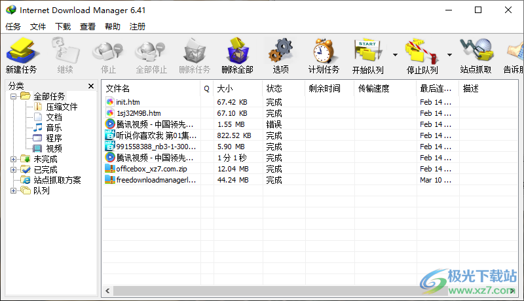The image size is (524, 301).
Task: Select 未完成 tree item label
Action: point(45,159)
